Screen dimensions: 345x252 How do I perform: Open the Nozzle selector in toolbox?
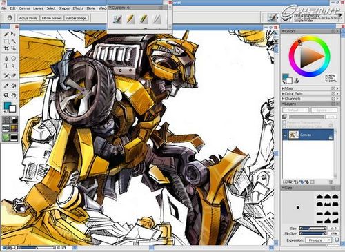[14, 137]
